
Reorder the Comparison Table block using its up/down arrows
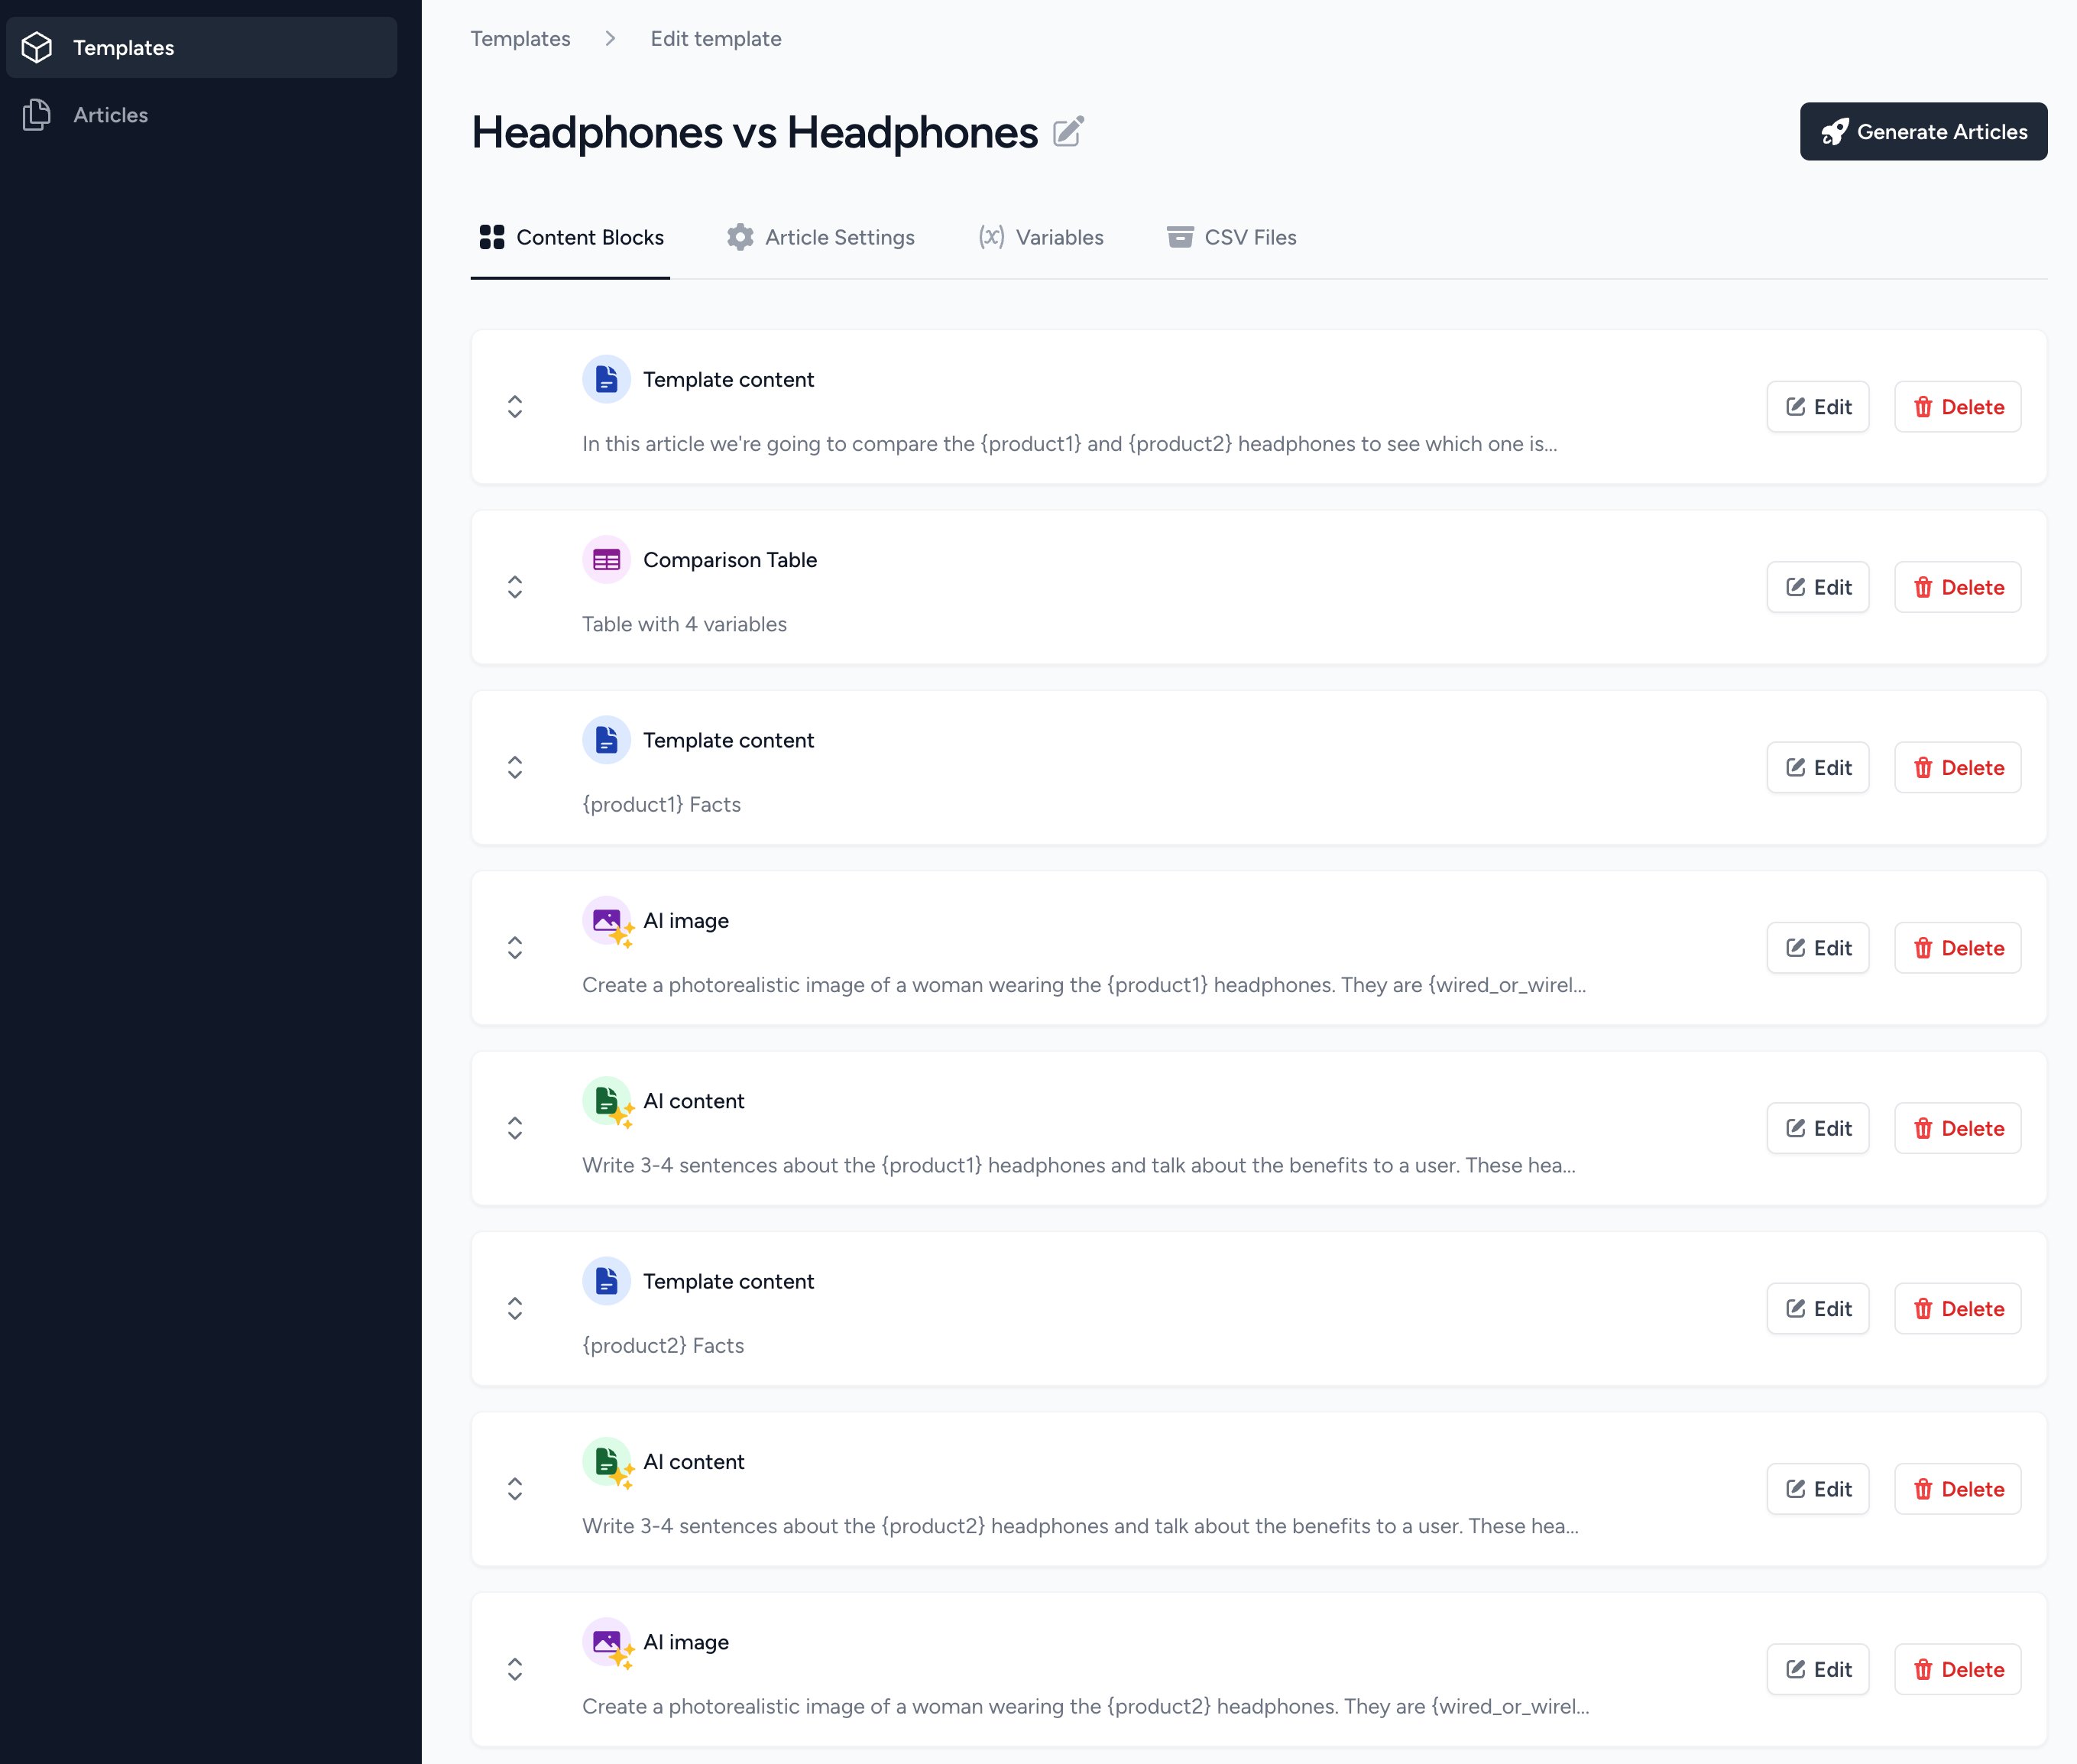(515, 587)
